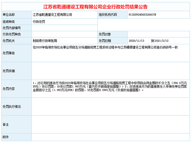This screenshot has height=142, width=191.
Task: Select the 处罚依据 label cell
Action: pos(16,71)
